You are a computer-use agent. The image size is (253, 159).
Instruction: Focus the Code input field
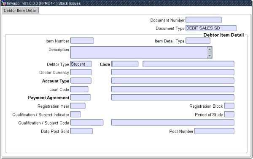coord(125,64)
